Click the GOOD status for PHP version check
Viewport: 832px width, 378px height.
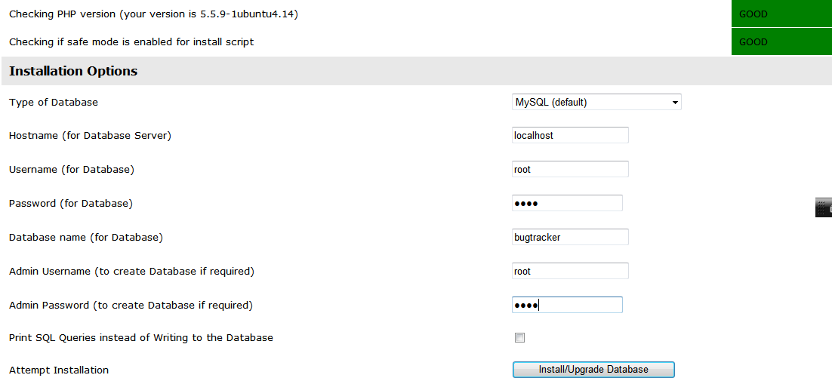click(781, 14)
